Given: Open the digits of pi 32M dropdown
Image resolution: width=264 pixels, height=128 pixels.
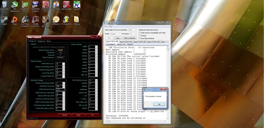Looking at the screenshot, I should (132, 30).
